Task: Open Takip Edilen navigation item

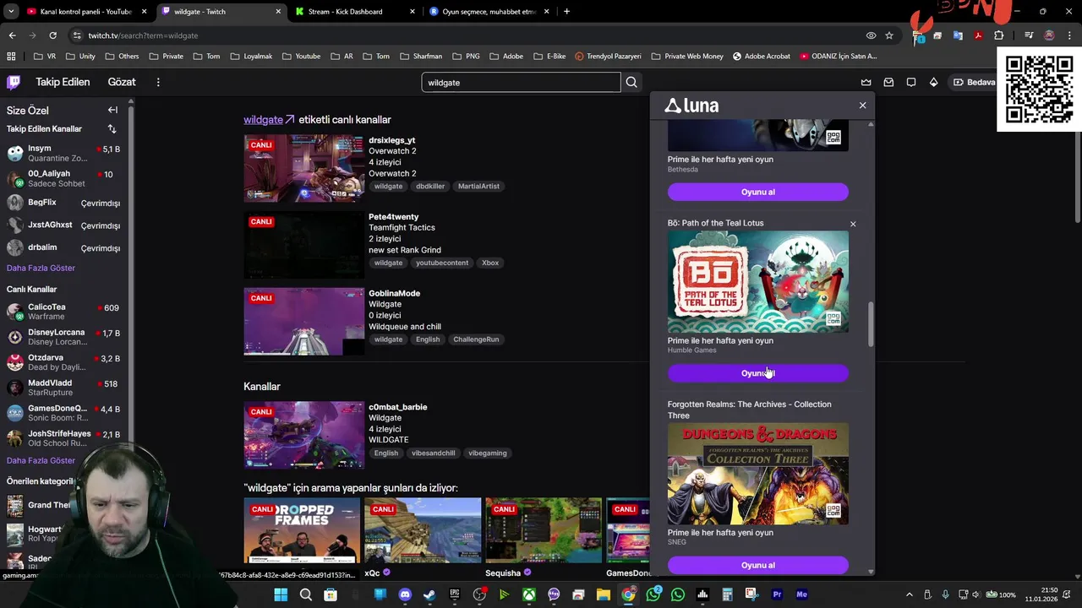Action: (x=63, y=82)
